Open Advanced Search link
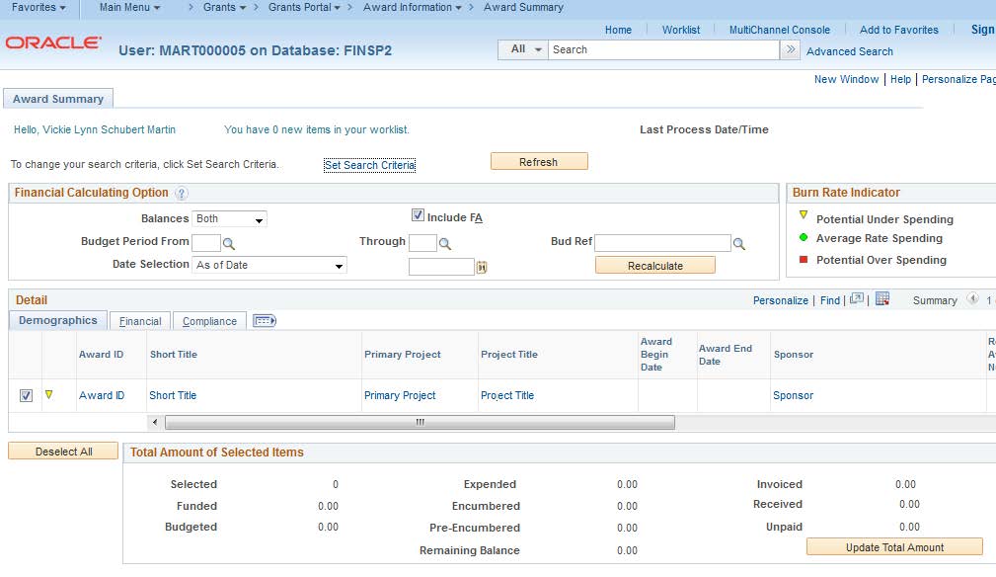Screen dimensions: 996x577 [850, 51]
